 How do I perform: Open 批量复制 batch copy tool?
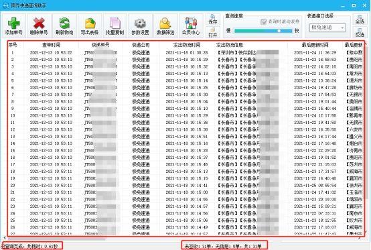click(115, 25)
